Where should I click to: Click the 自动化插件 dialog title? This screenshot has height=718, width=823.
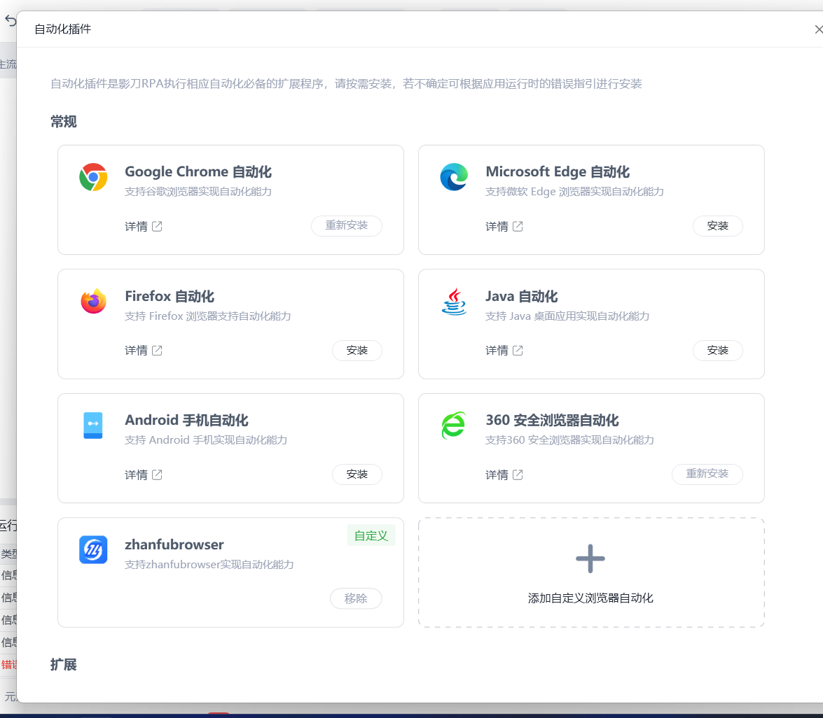62,29
